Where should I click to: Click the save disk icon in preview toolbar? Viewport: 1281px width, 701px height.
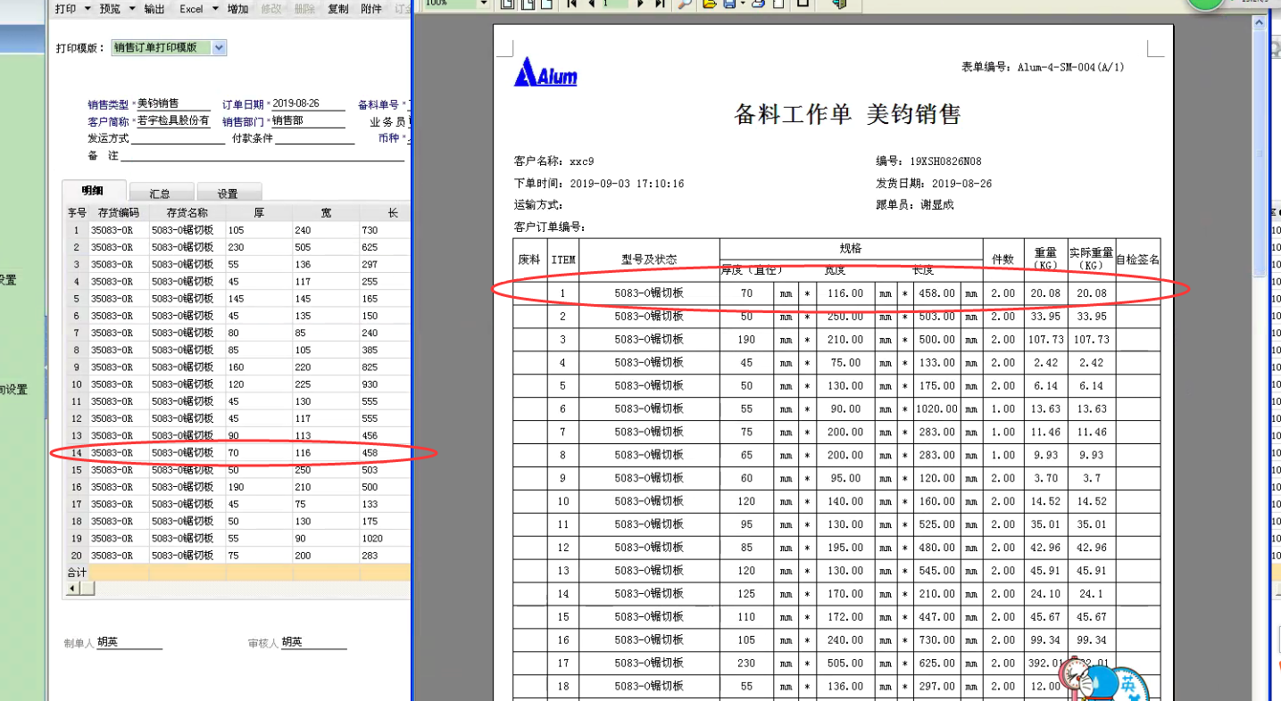729,4
